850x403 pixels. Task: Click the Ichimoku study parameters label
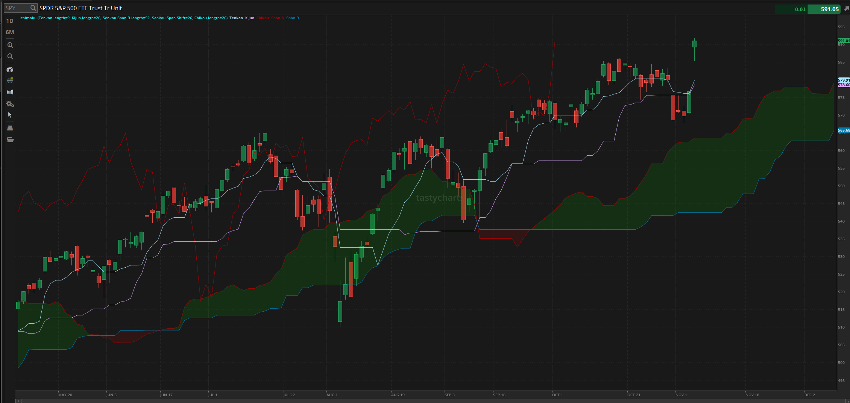[x=123, y=18]
